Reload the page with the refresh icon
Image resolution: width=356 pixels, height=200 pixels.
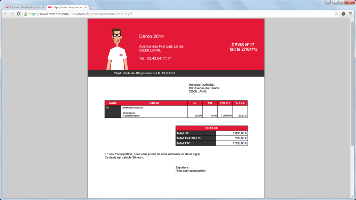point(19,14)
